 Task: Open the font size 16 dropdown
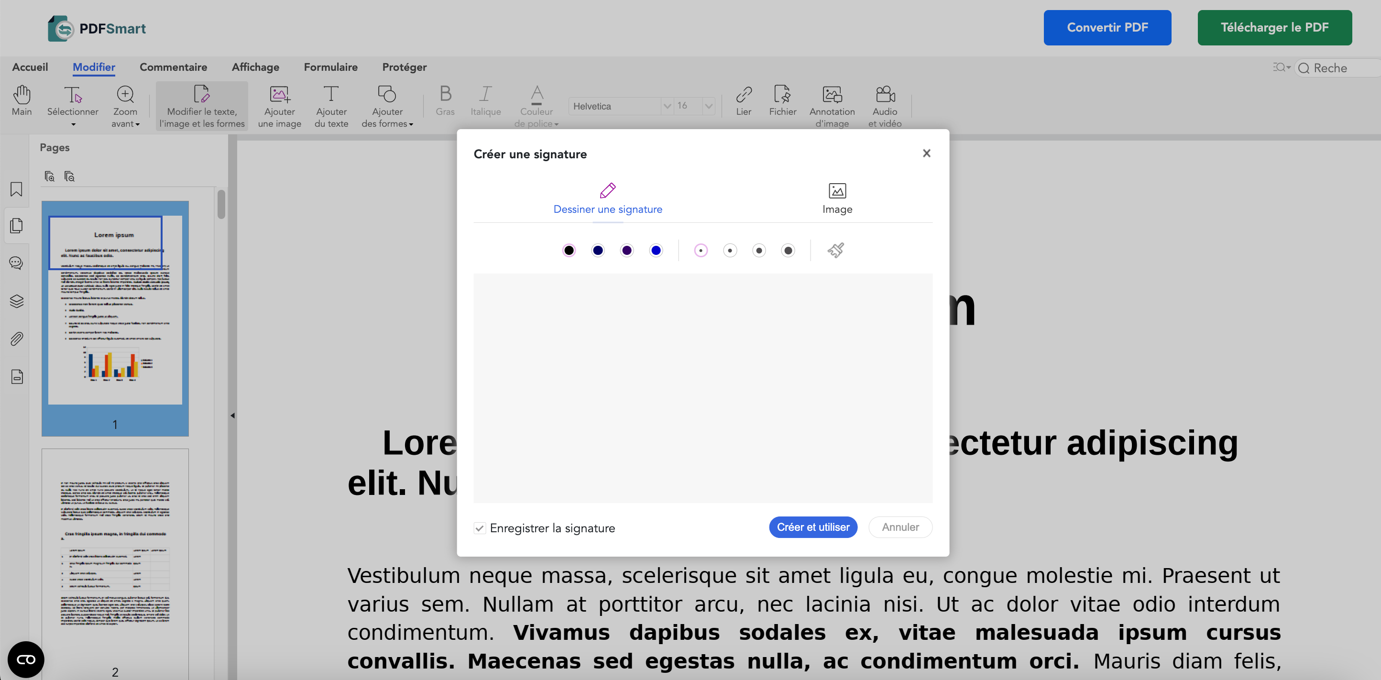[709, 106]
